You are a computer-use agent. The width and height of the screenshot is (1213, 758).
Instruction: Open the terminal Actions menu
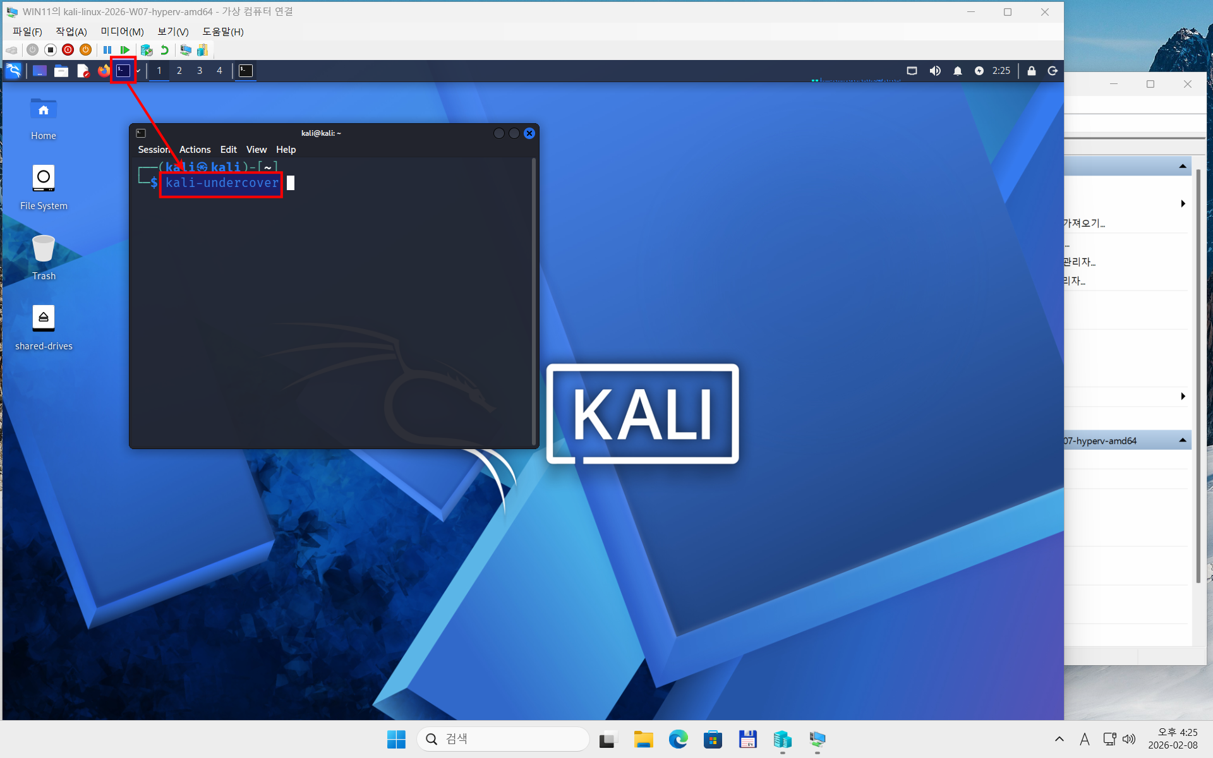195,150
